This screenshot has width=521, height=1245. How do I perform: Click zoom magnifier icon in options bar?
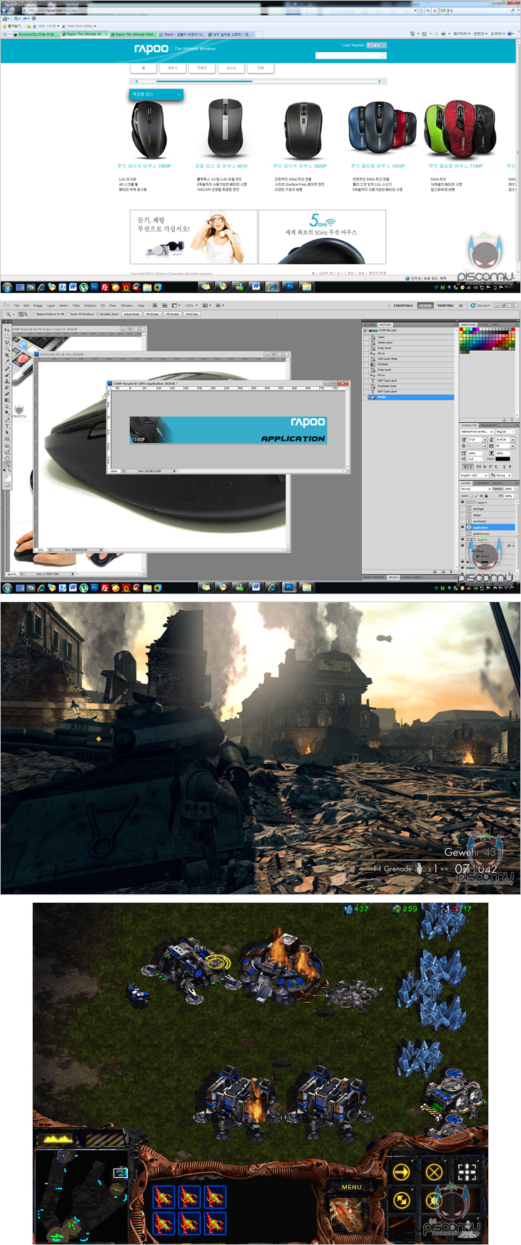(x=8, y=314)
